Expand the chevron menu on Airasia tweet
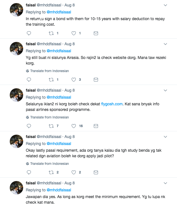Viewport: 177px width, 207px height. [165, 44]
